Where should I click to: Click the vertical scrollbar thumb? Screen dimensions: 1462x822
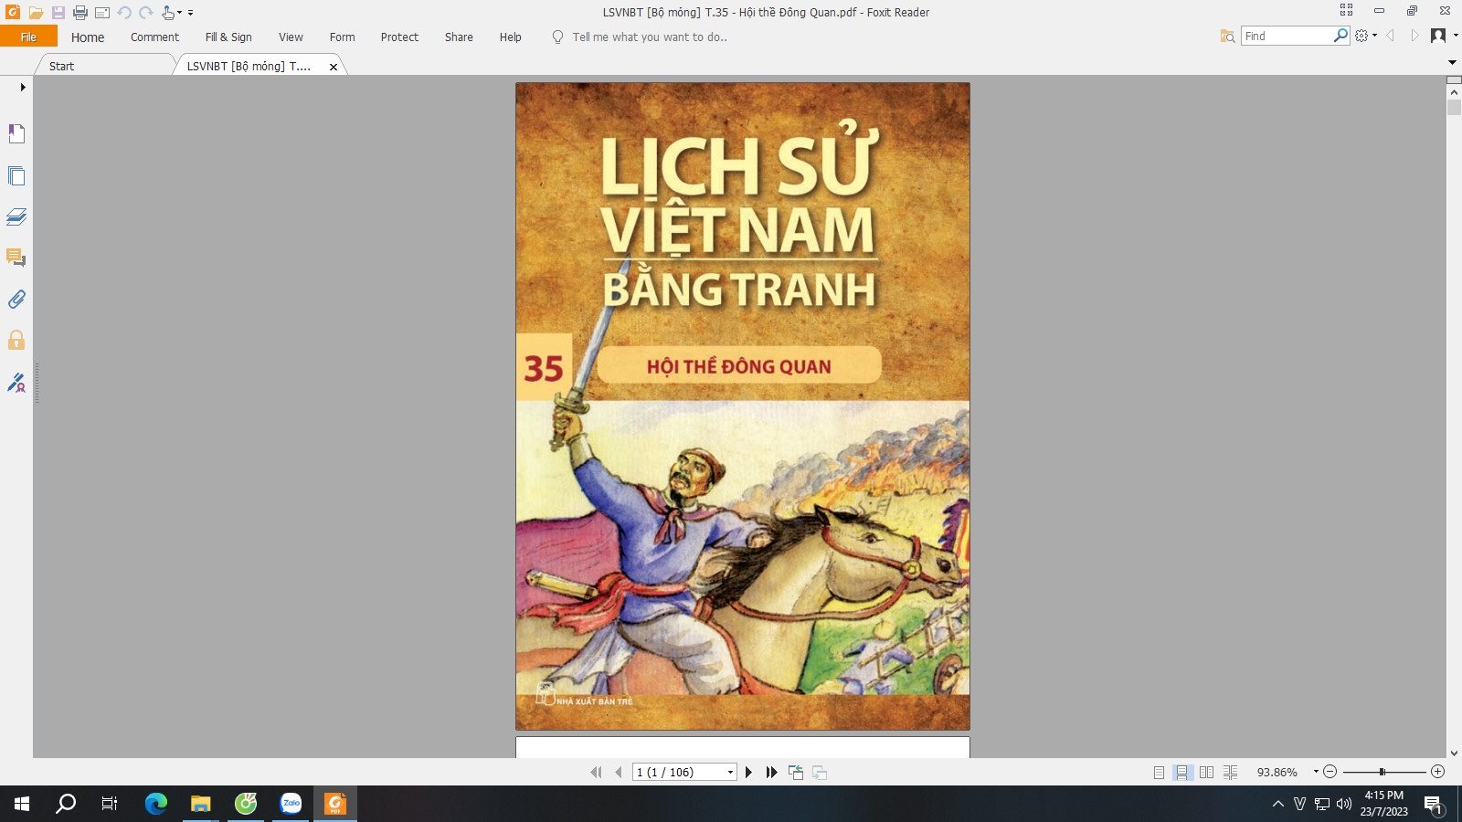(x=1454, y=107)
